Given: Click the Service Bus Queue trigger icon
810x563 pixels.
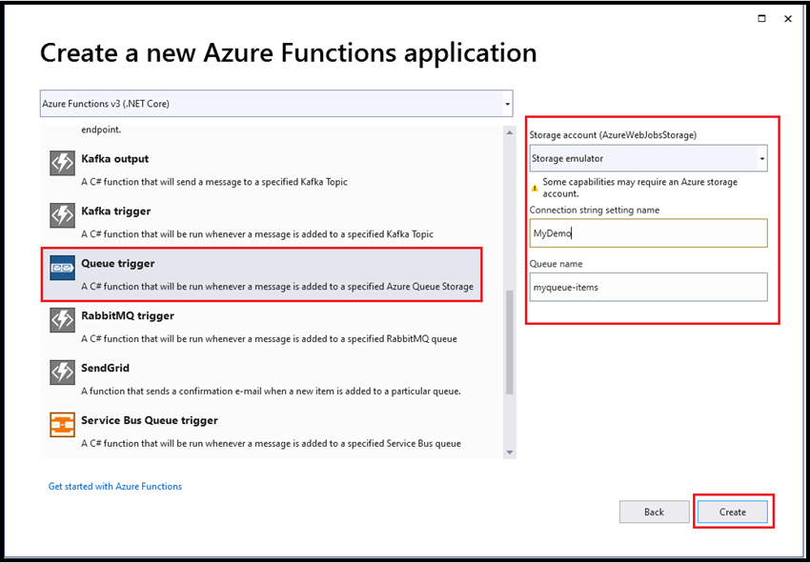Looking at the screenshot, I should [62, 426].
